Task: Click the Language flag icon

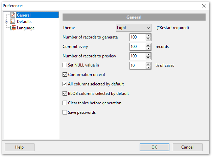Action: point(13,28)
